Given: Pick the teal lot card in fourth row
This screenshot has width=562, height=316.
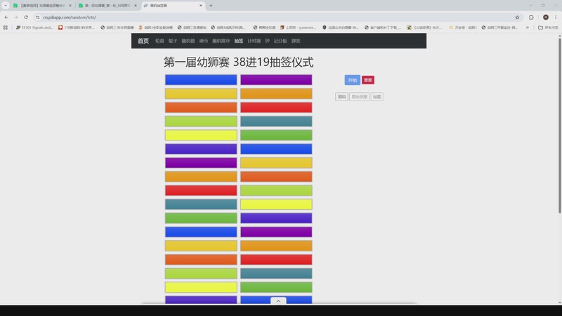Looking at the screenshot, I should tap(276, 121).
